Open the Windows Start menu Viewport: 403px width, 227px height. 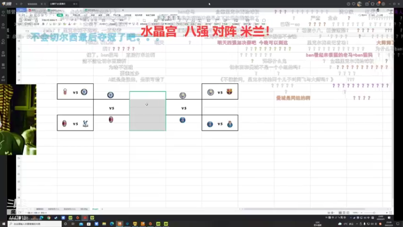point(4,224)
